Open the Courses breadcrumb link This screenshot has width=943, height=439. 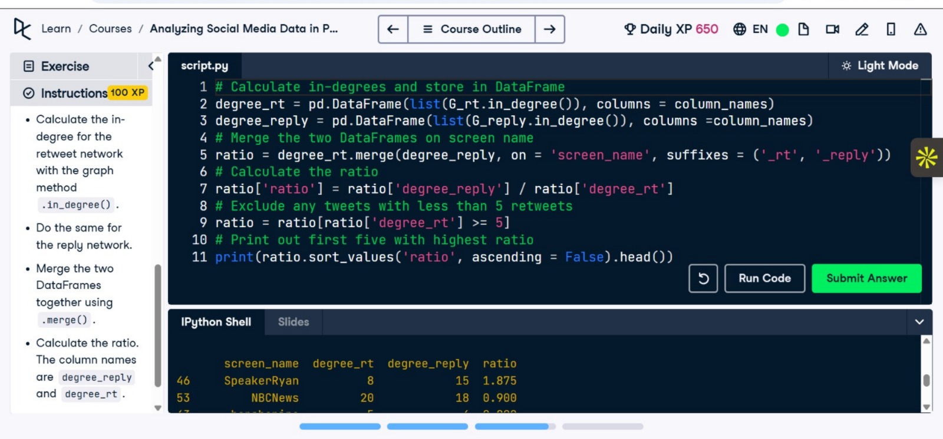click(x=110, y=29)
